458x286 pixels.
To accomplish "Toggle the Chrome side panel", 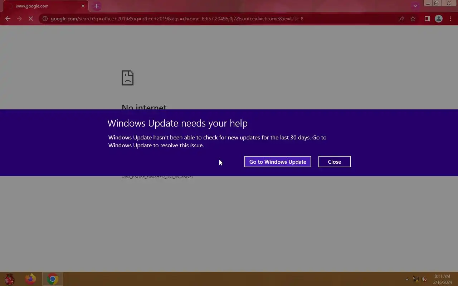I will [427, 19].
